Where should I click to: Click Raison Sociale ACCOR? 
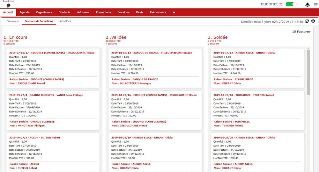tap(24, 164)
